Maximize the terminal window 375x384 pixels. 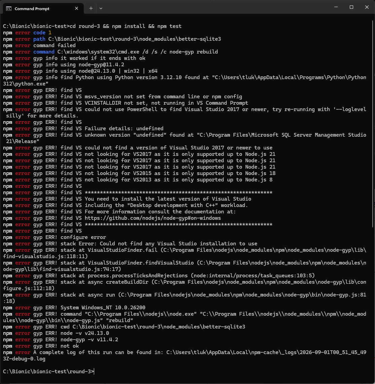[351, 7]
